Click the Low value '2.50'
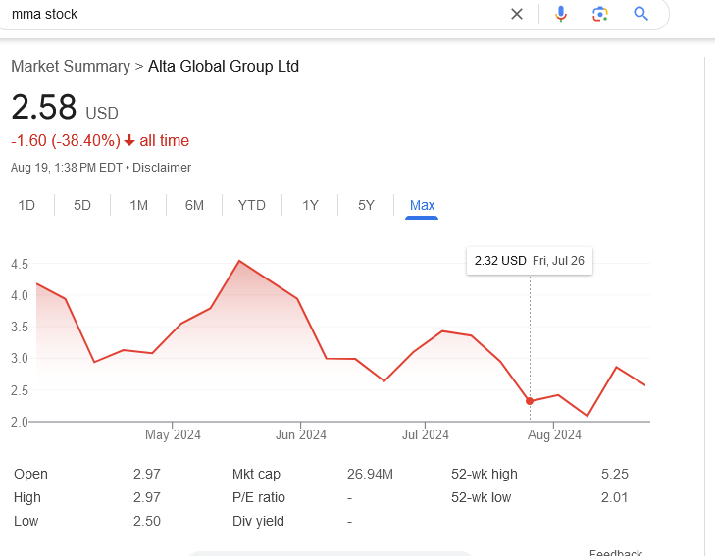The height and width of the screenshot is (556, 715). [x=147, y=521]
